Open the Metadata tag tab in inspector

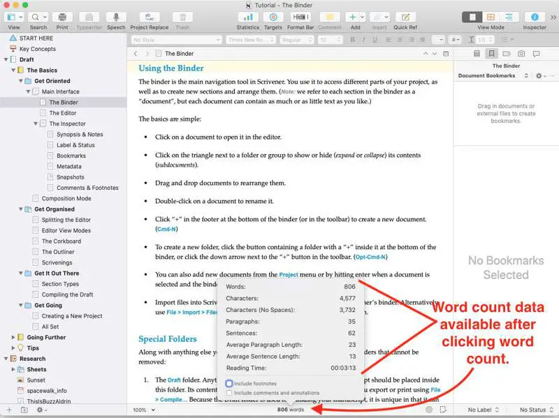click(506, 54)
